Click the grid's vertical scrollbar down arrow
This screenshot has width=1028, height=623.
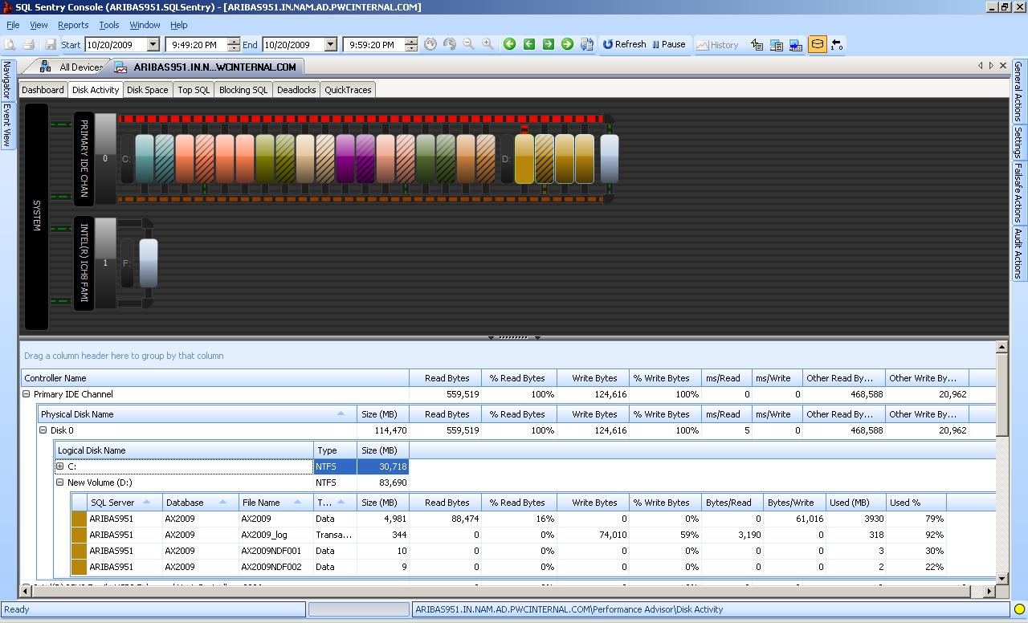pyautogui.click(x=1002, y=578)
